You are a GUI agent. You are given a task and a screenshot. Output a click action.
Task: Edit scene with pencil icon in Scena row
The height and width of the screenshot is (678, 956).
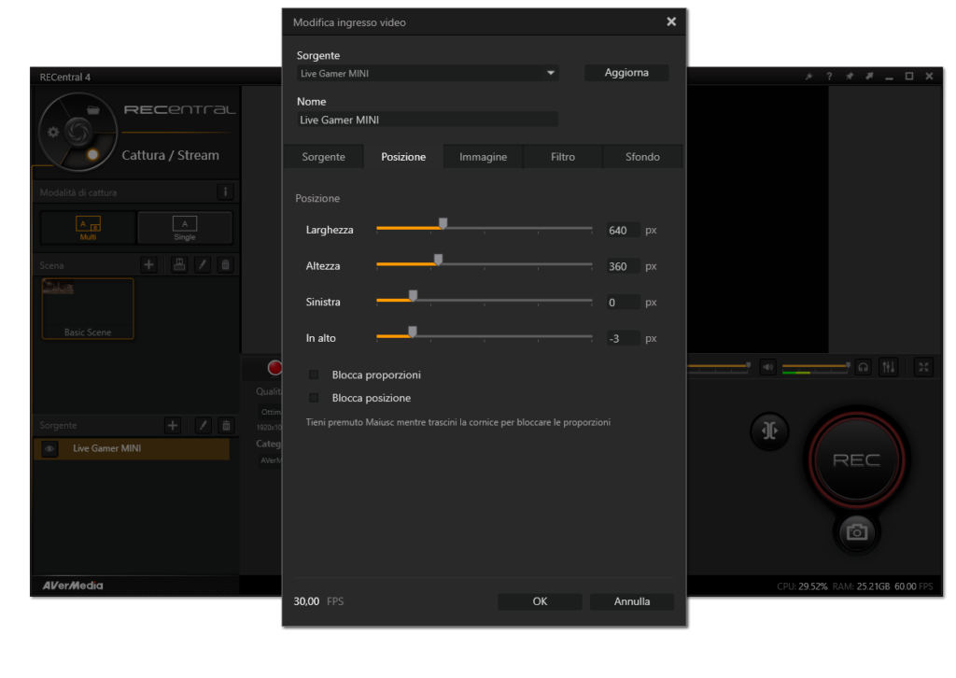tap(203, 264)
